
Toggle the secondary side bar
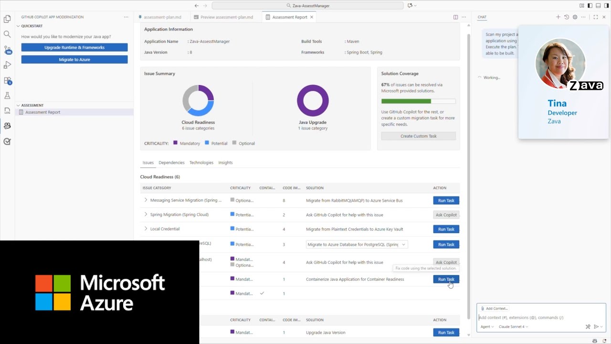606,6
